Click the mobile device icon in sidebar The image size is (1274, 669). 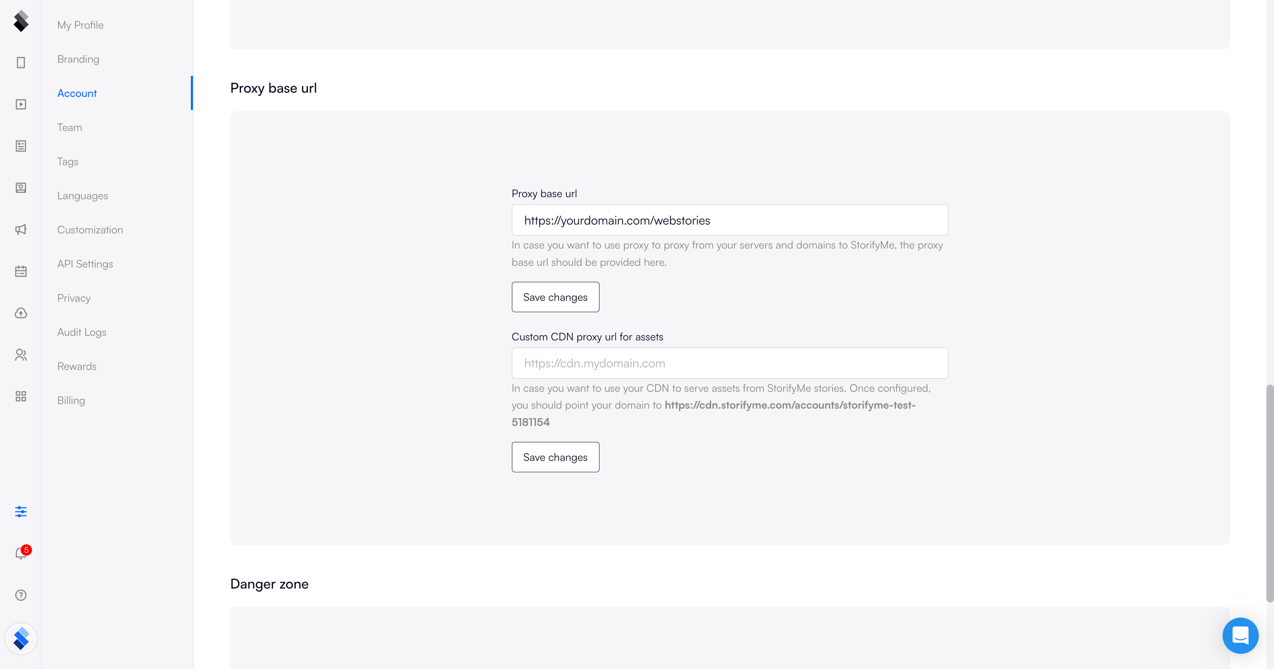(21, 63)
